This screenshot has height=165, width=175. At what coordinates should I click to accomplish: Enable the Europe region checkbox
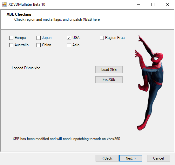[x=11, y=38]
